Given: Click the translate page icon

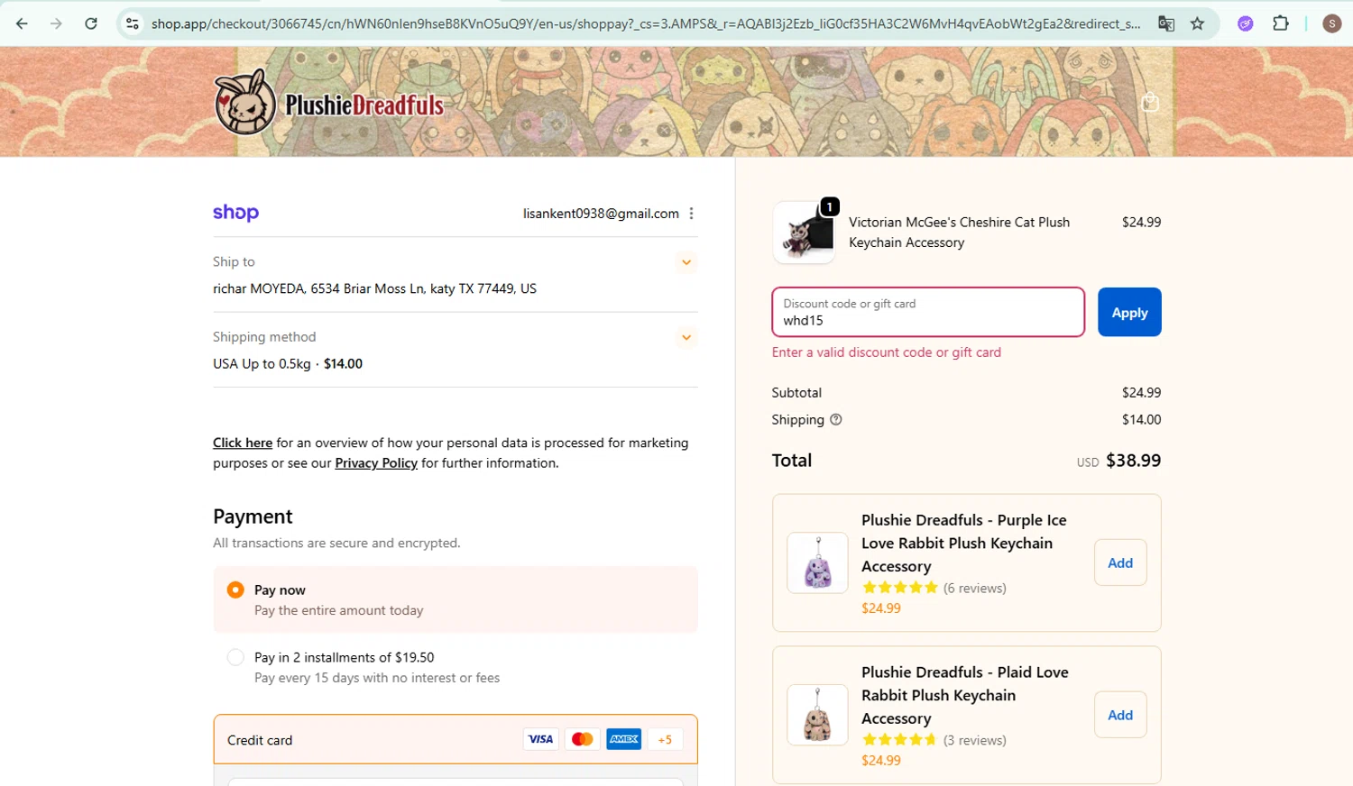Looking at the screenshot, I should pyautogui.click(x=1166, y=23).
